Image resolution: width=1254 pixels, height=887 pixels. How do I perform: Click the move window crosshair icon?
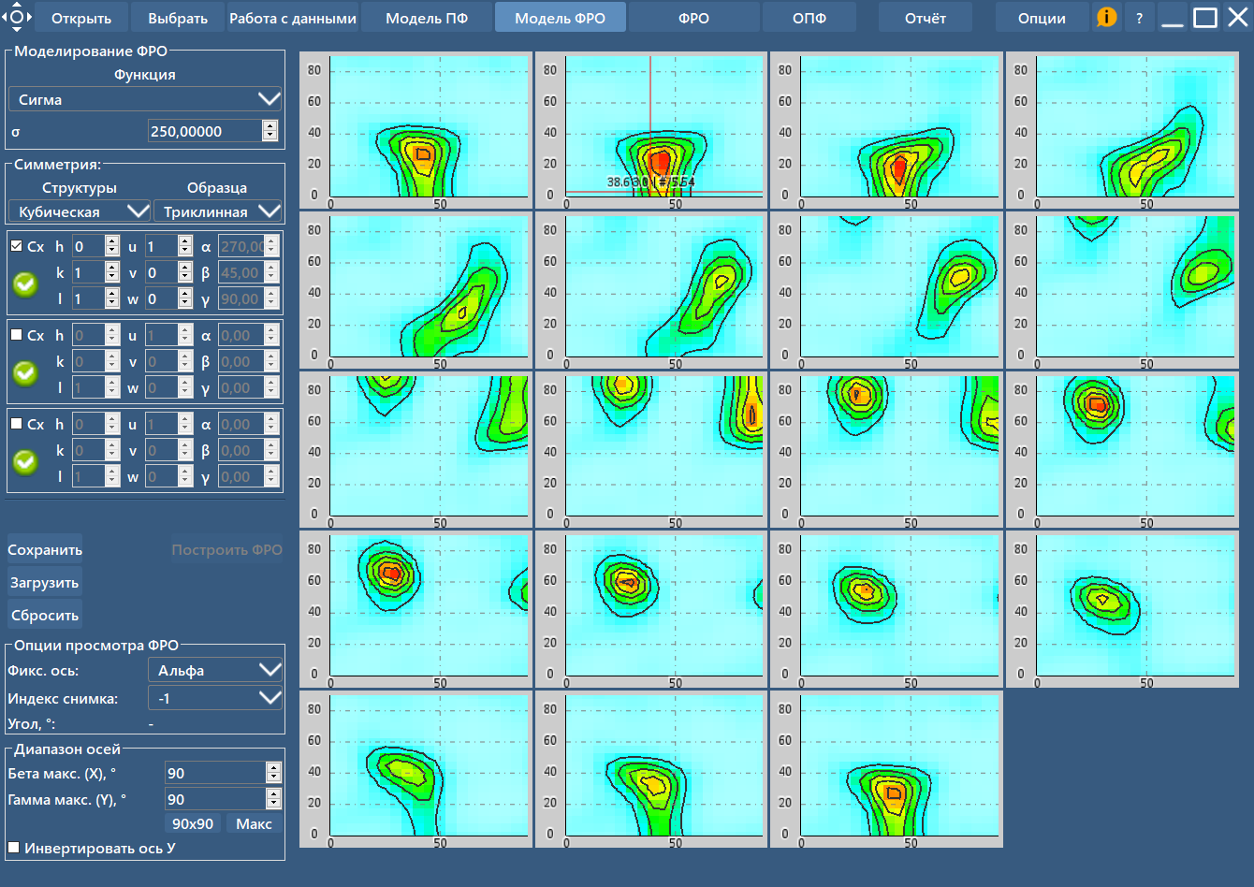pyautogui.click(x=17, y=17)
